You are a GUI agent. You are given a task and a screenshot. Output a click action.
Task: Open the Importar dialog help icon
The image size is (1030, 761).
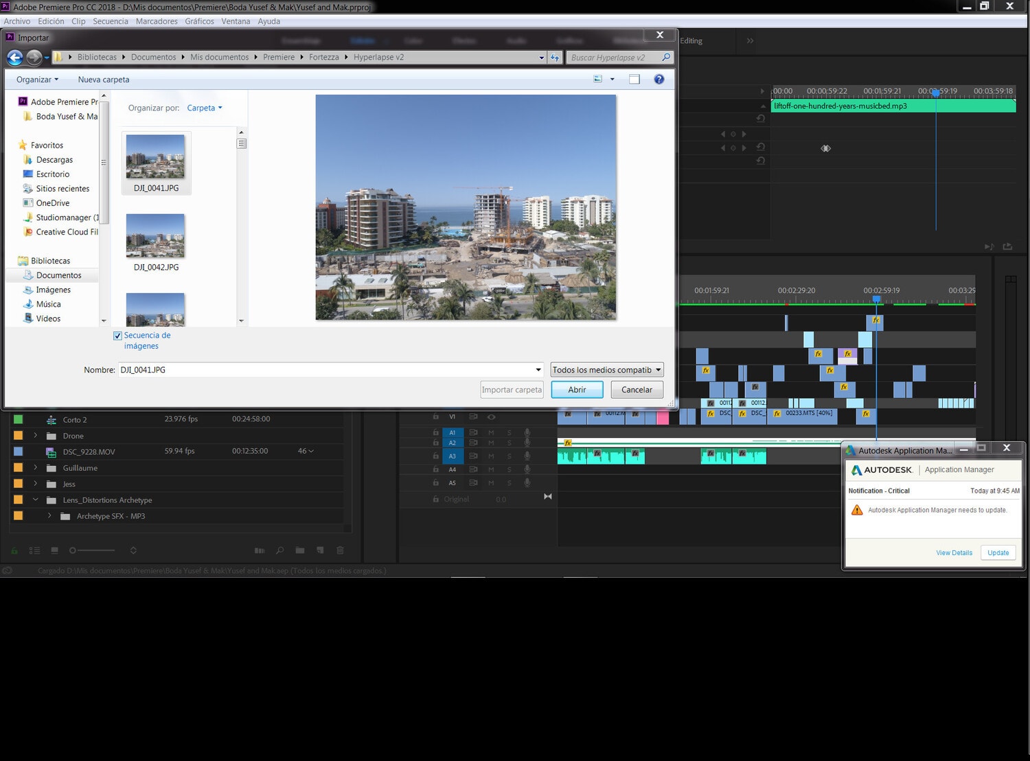tap(659, 80)
